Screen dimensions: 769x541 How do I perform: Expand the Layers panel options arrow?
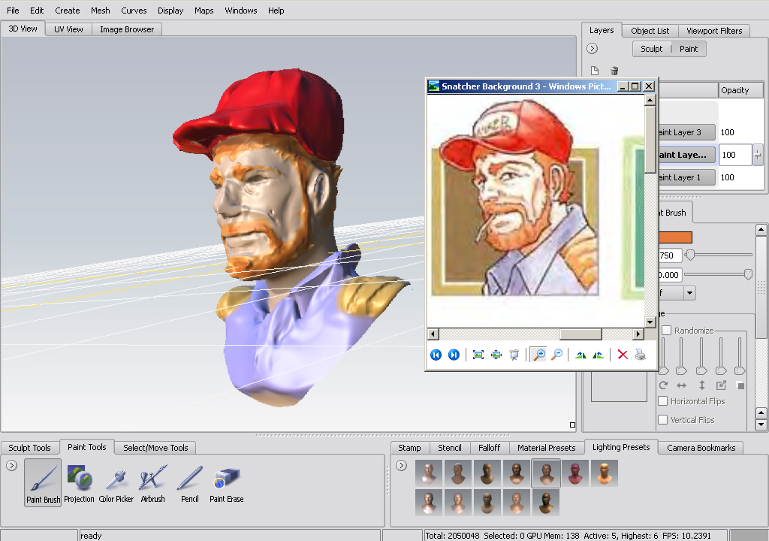[x=592, y=49]
